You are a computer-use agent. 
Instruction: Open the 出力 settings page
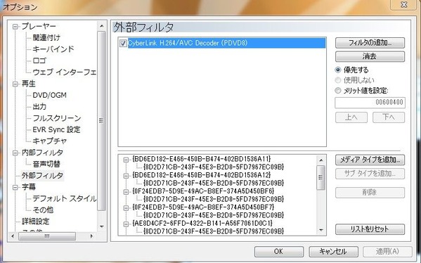[39, 107]
